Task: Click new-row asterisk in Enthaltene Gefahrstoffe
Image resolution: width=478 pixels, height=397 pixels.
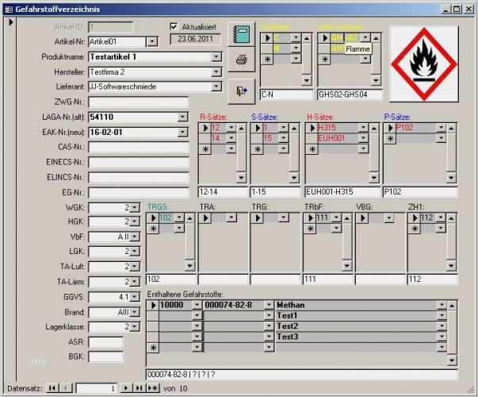Action: (x=153, y=347)
